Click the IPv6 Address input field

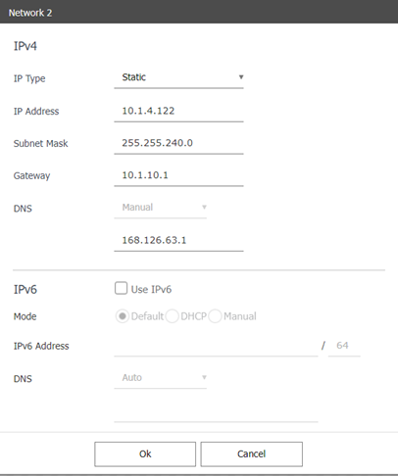216,346
